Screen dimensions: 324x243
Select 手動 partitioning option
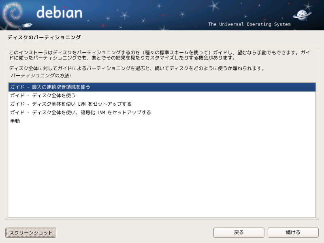(162, 121)
